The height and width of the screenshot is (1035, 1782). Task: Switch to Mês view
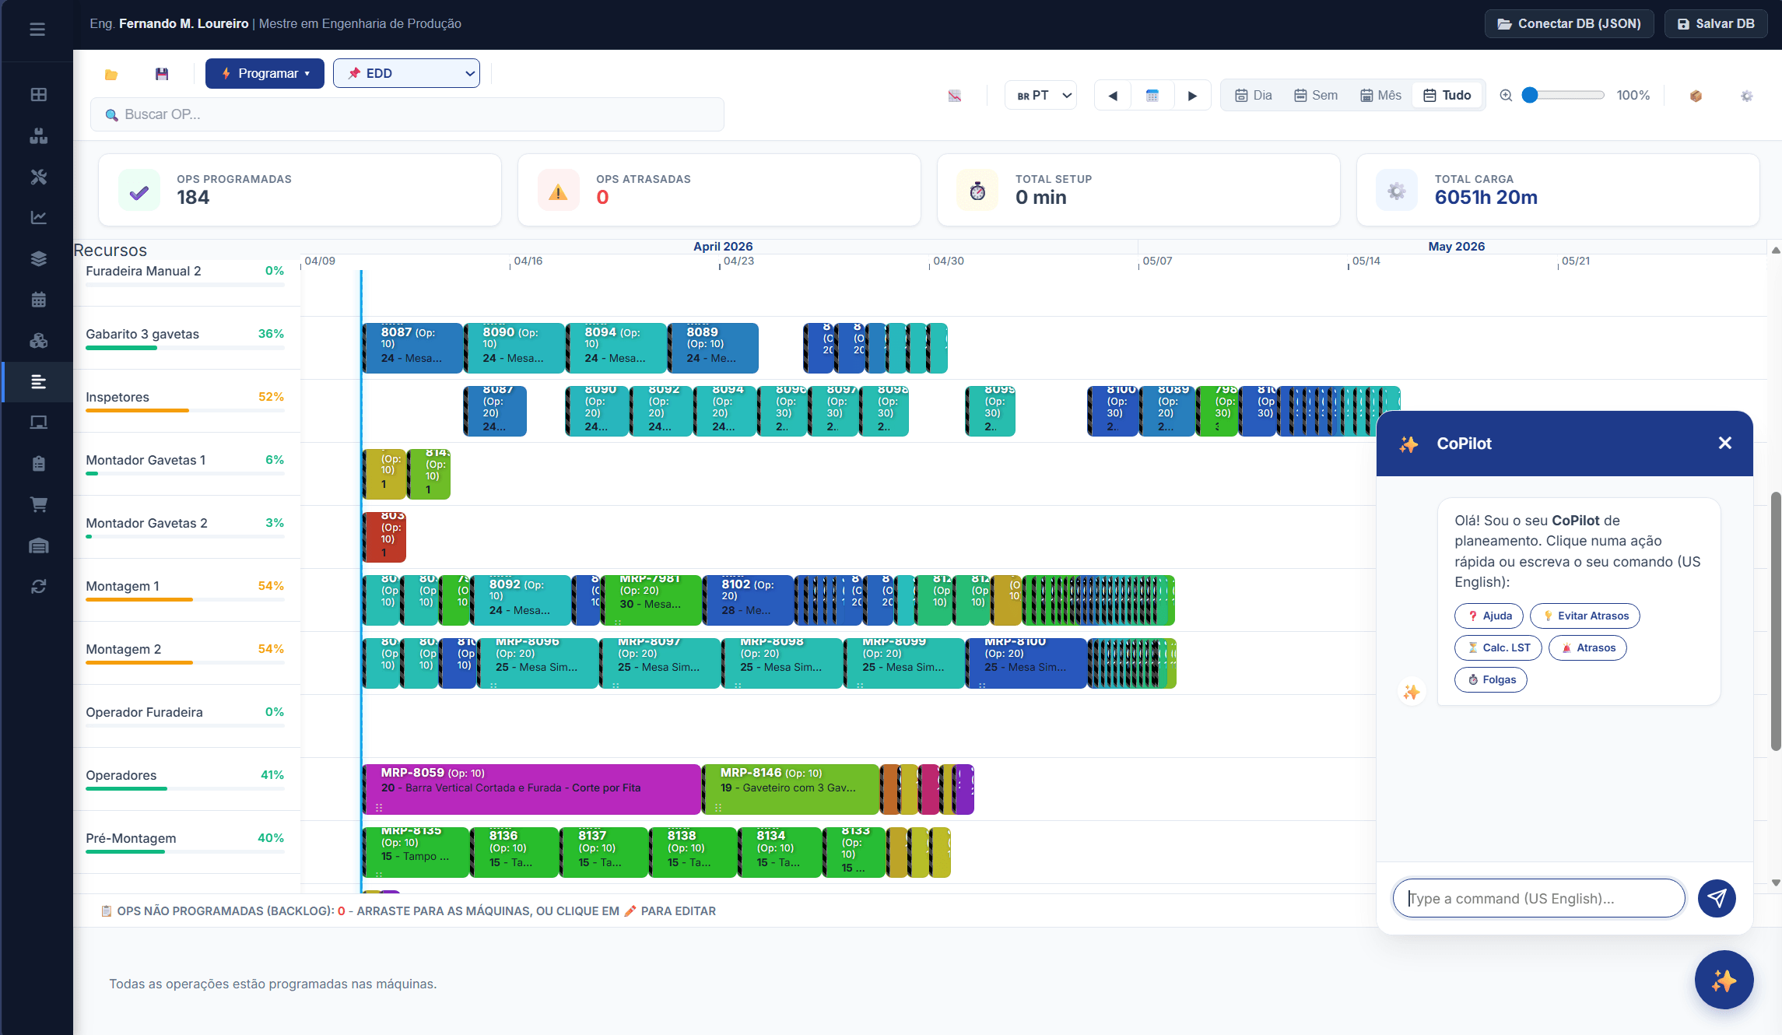pos(1380,96)
